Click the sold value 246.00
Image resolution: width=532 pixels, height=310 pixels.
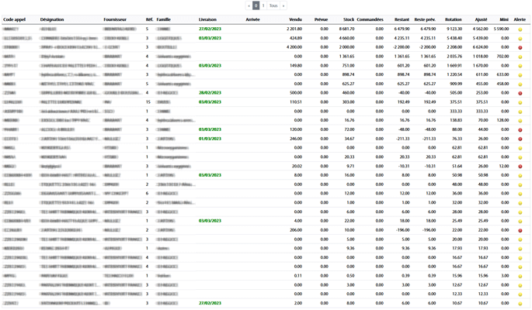296,139
